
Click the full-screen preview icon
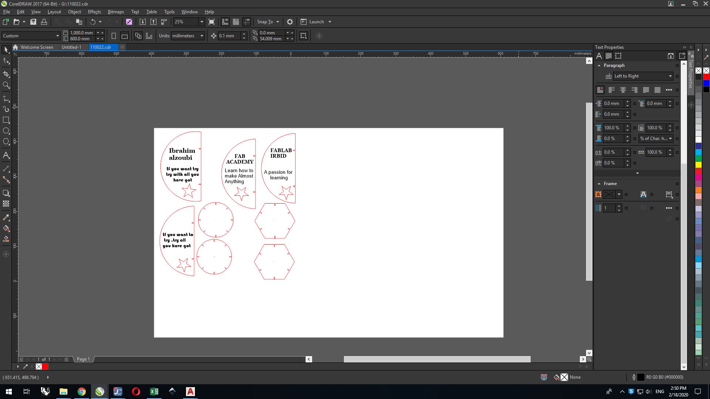pyautogui.click(x=212, y=22)
